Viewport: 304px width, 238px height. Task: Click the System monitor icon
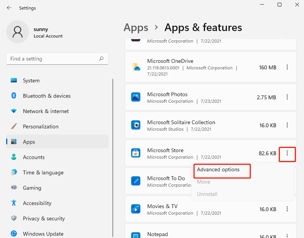(14, 80)
